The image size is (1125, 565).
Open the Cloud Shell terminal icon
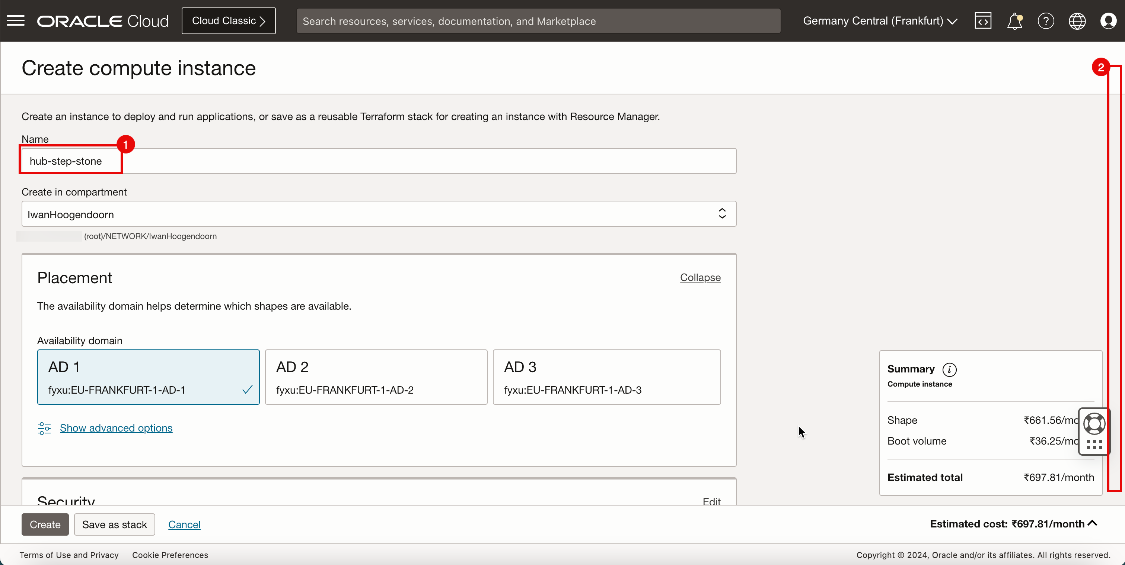983,20
